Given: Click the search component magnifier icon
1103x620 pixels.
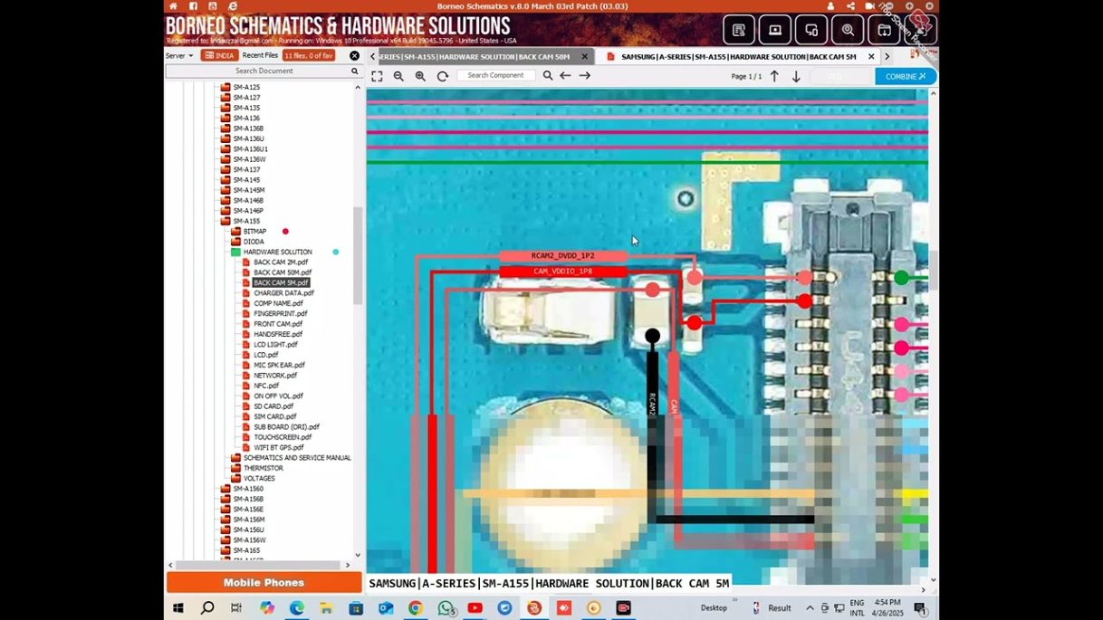Looking at the screenshot, I should pos(547,76).
